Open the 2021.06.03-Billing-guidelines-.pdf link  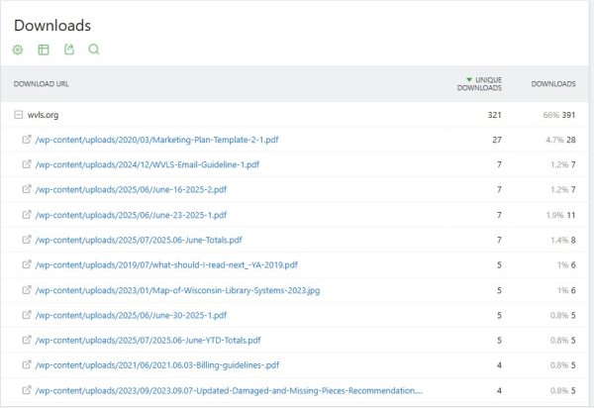157,365
